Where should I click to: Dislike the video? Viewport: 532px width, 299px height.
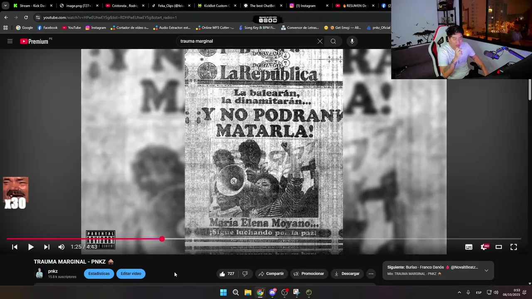tap(245, 274)
